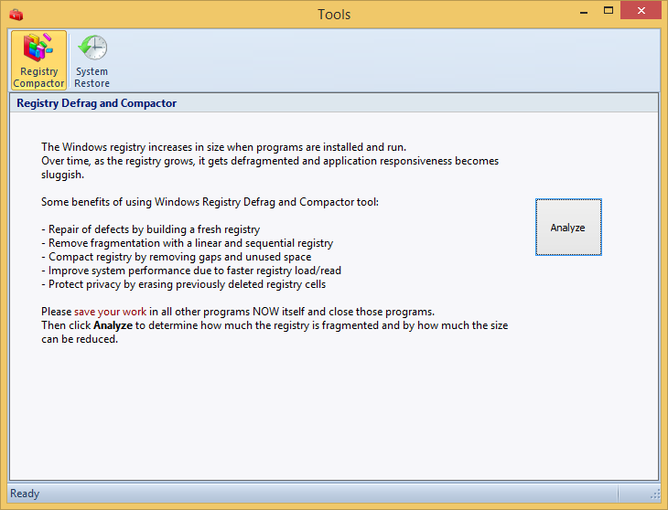Click 'Protect privacy by erasing' line
Screen dimensions: 668x510
click(x=184, y=284)
